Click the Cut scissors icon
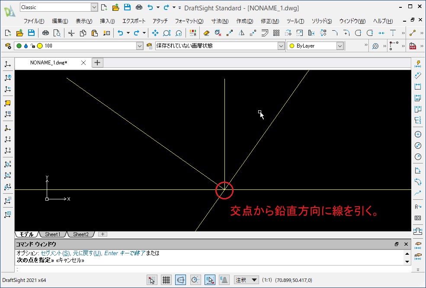 pyautogui.click(x=71, y=33)
